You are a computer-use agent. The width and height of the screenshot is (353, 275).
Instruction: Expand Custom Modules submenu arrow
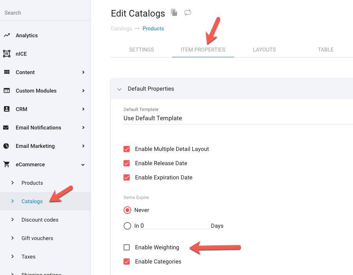click(x=83, y=91)
